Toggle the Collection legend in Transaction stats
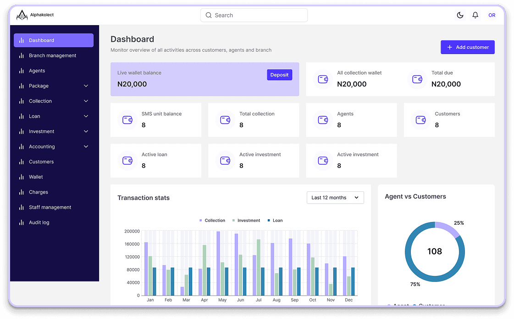This screenshot has width=514, height=319. 212,220
